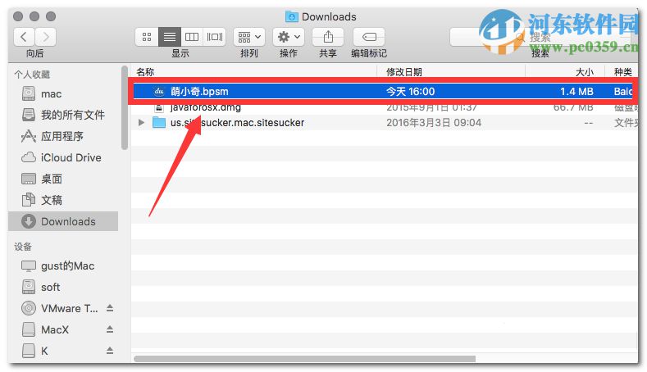Click the search field

point(540,38)
